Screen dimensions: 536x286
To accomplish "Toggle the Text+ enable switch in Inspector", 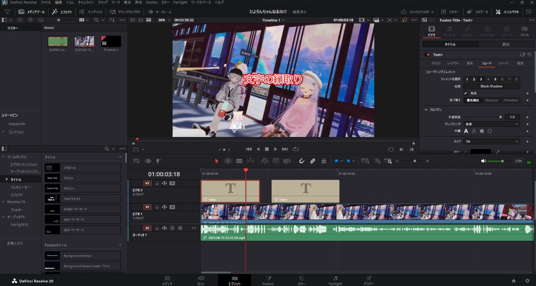I will [x=427, y=55].
